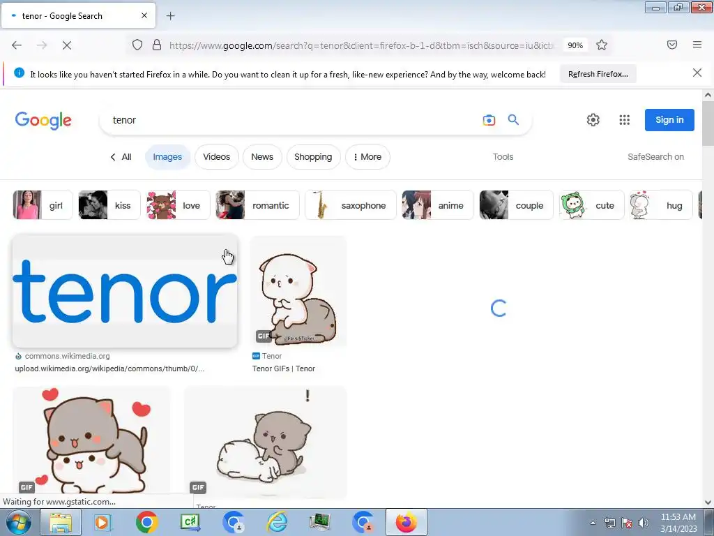
Task: Switch to the All results tab
Action: [x=121, y=157]
